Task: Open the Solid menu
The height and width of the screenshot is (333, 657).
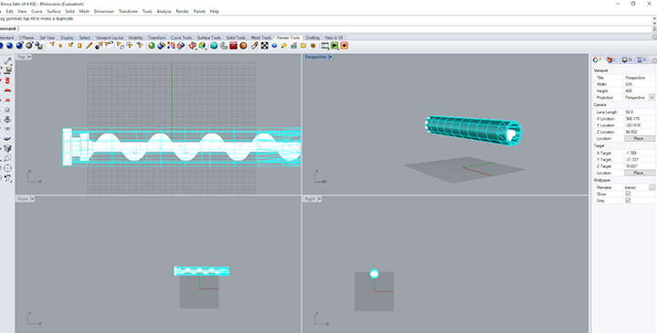Action: [70, 11]
